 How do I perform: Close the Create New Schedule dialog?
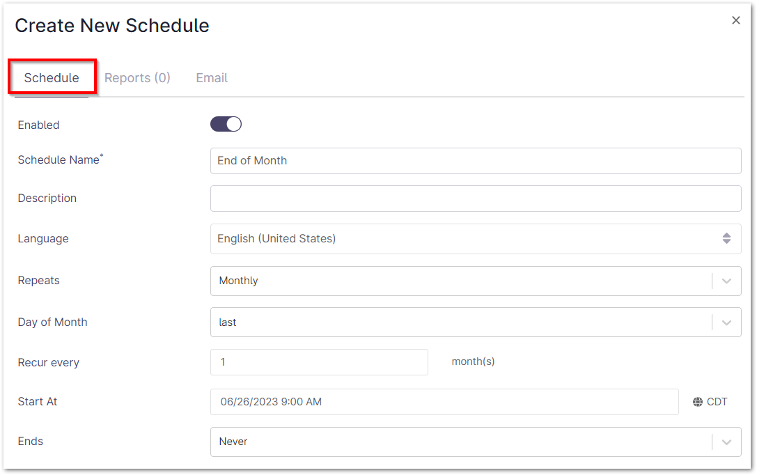pos(735,21)
